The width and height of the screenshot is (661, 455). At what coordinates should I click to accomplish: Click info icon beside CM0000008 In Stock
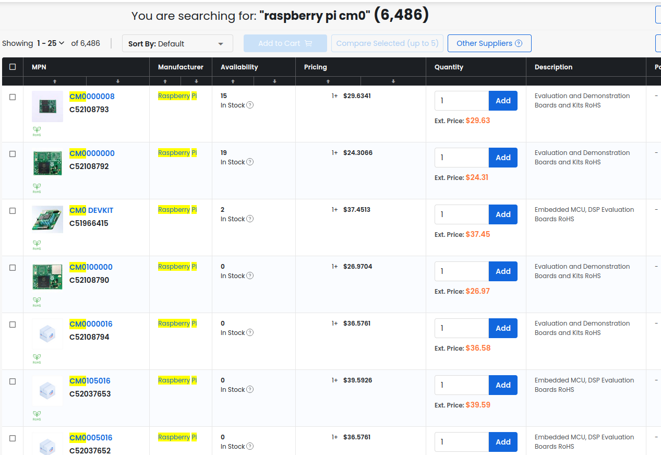250,105
